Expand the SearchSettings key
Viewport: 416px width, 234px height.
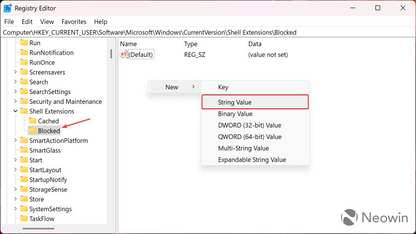coord(15,91)
